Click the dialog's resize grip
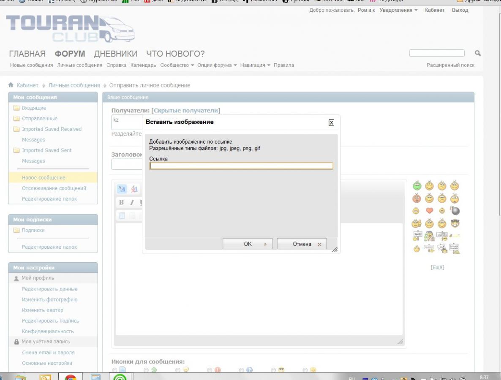 click(335, 249)
